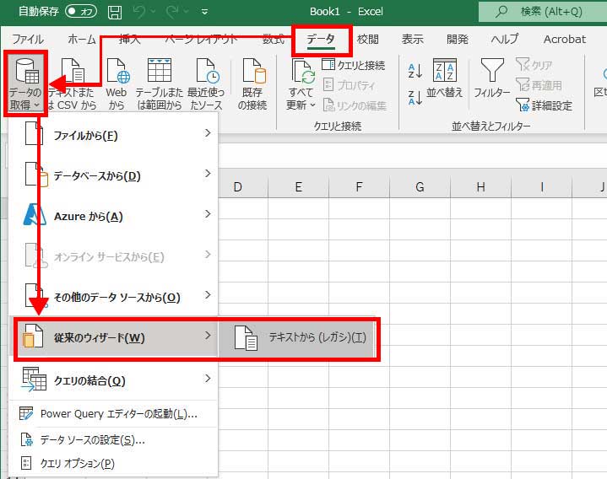Select the データ ribbon tab
Viewport: 607px width, 479px height.
321,40
